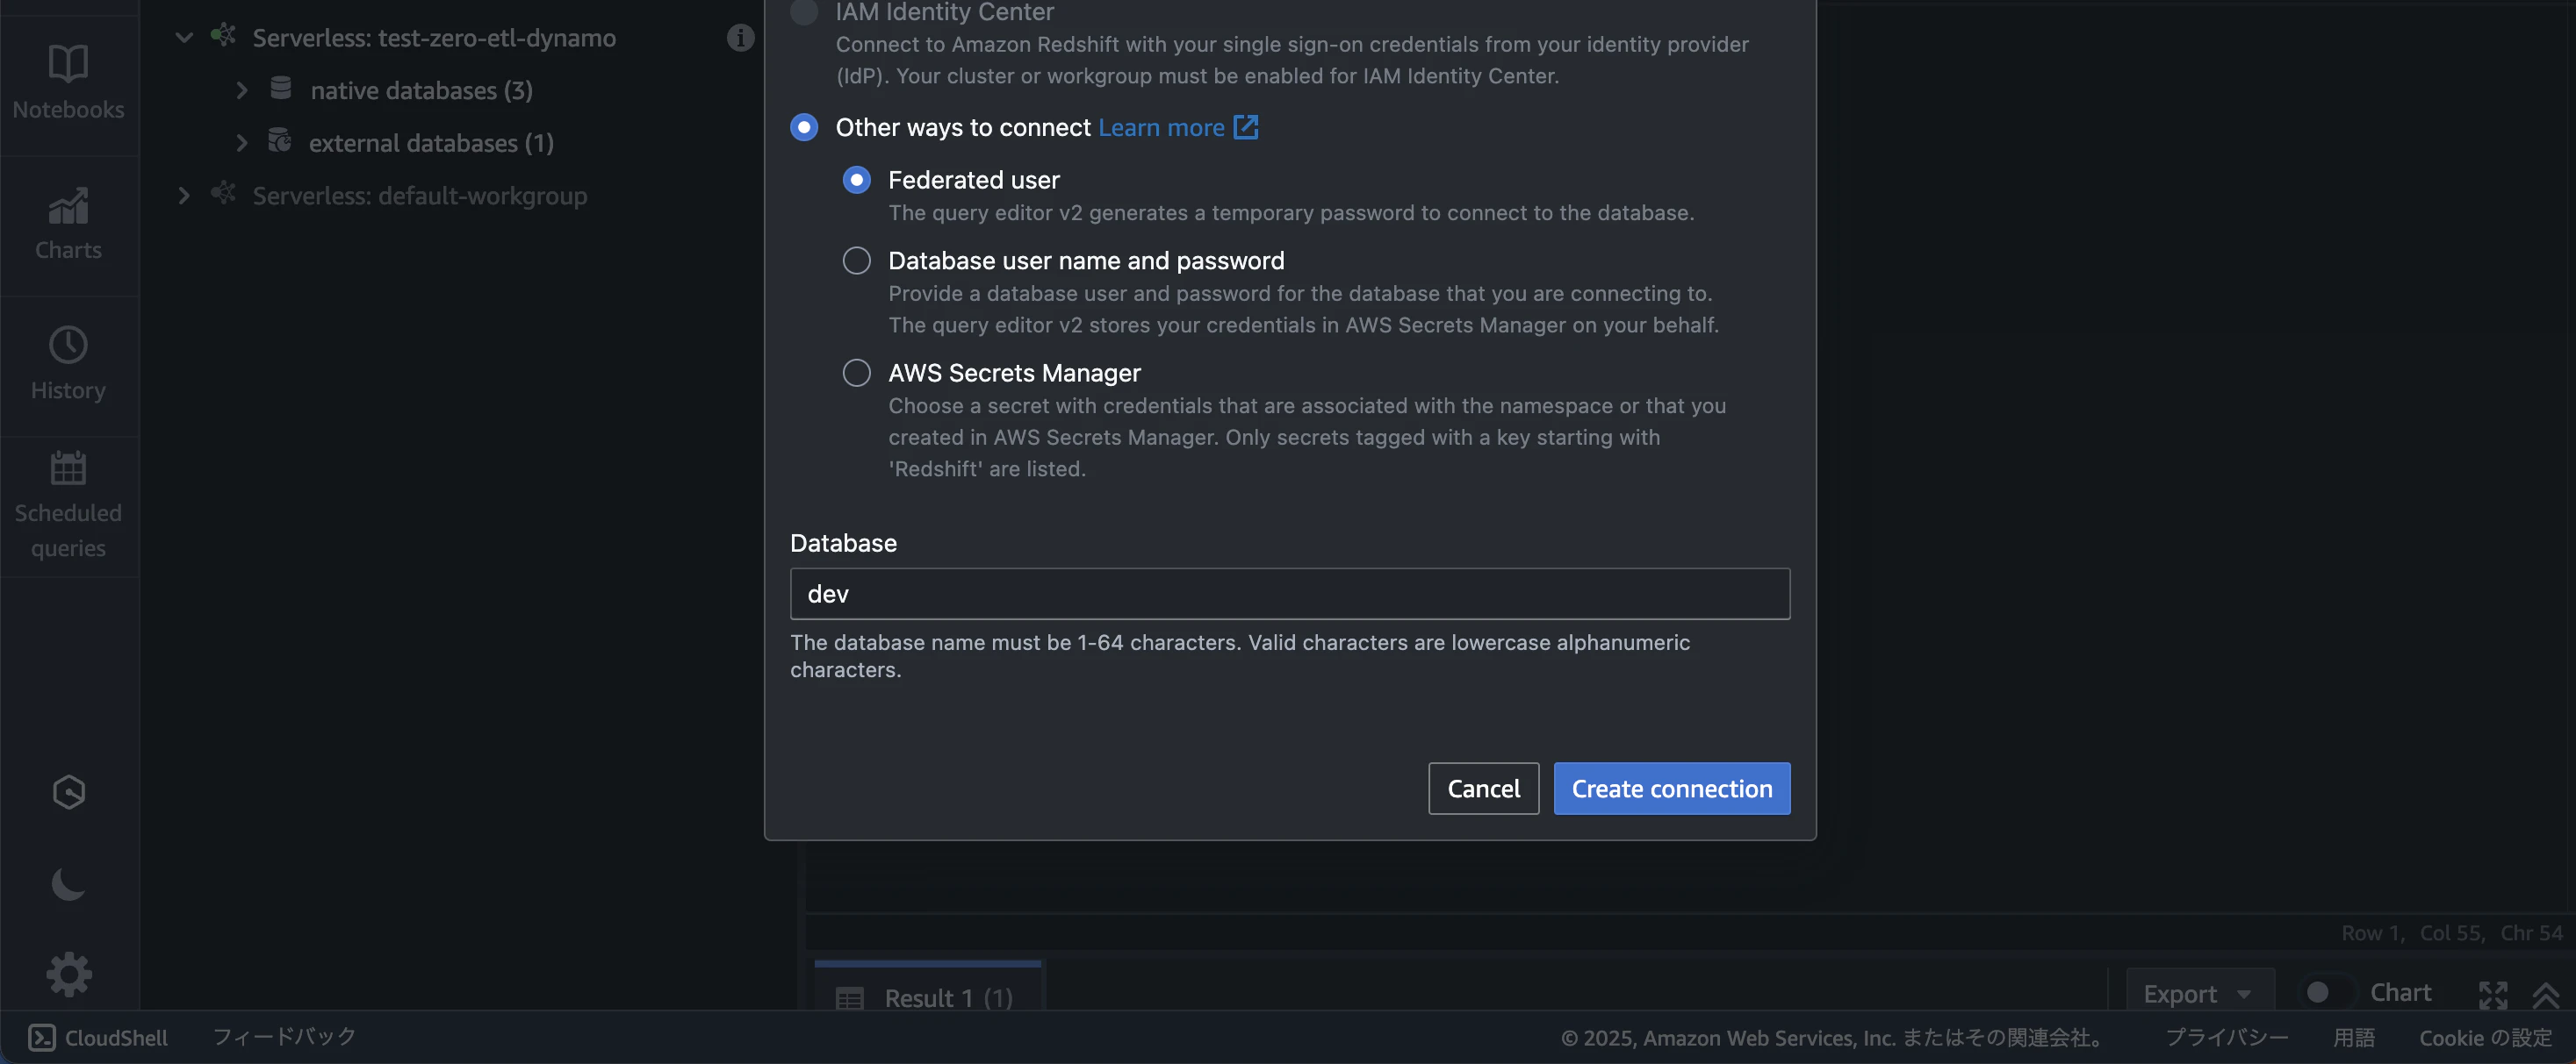Switch to Result 1 tab
This screenshot has height=1064, width=2576.
point(927,997)
